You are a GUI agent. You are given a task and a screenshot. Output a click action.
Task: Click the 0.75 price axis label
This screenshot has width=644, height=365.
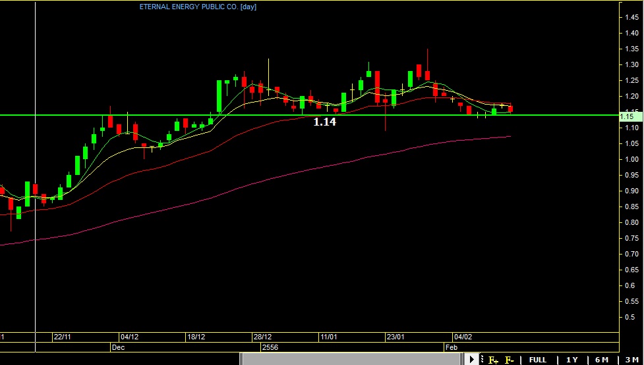tap(631, 239)
